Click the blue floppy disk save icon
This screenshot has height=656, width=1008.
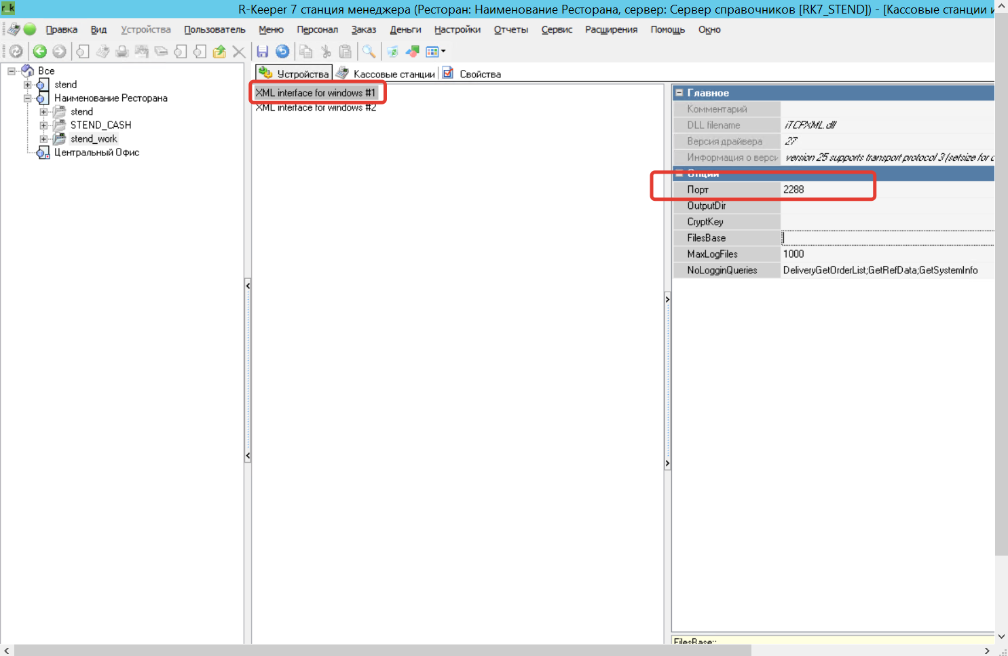point(263,52)
